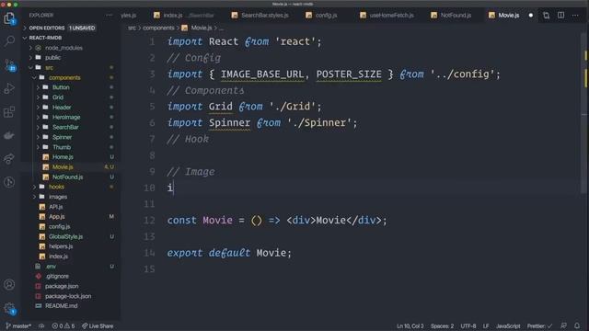This screenshot has height=331, width=589.
Task: Expand the Grid folder
Action: coord(58,97)
